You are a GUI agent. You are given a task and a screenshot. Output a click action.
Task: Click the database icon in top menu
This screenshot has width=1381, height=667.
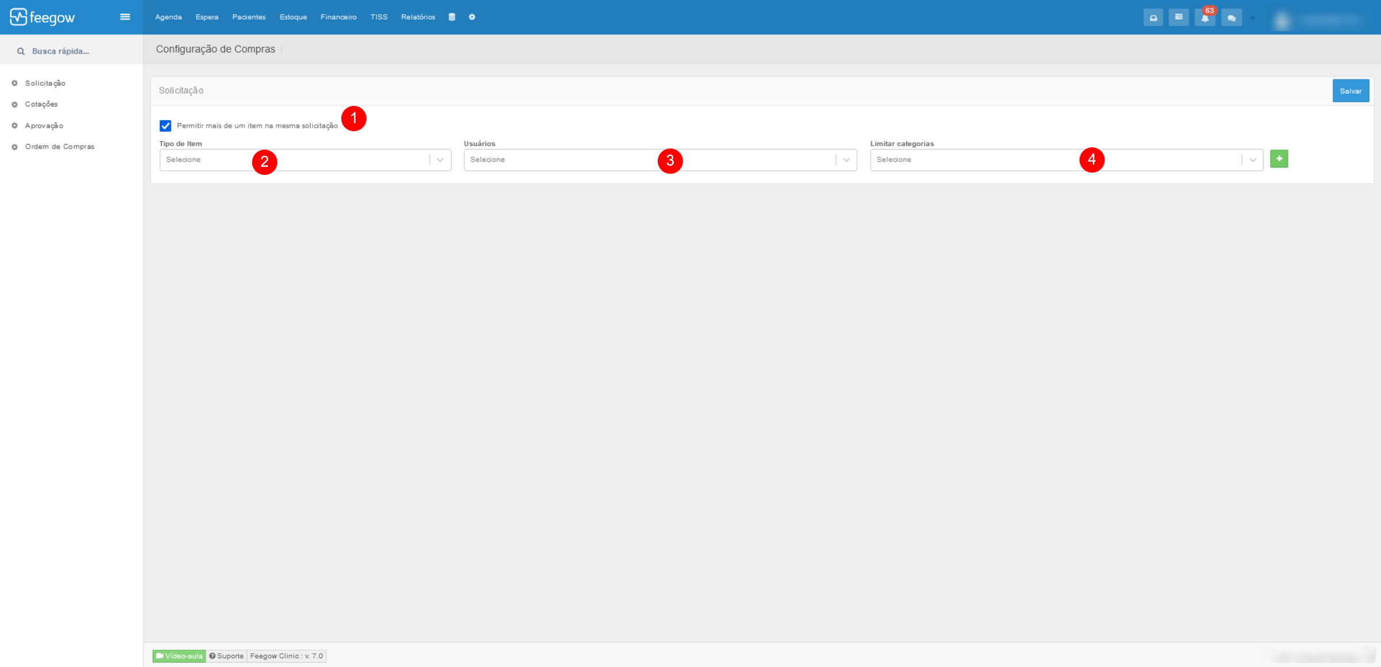click(x=452, y=17)
